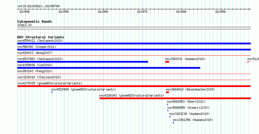Click the tiny blue marker of nsv3361356
Image resolution: width=259 pixels, height=134 pixels.
coord(173,123)
